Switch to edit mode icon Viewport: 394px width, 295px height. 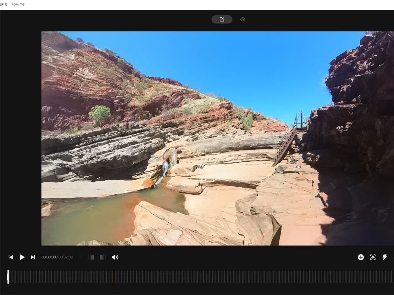[221, 19]
